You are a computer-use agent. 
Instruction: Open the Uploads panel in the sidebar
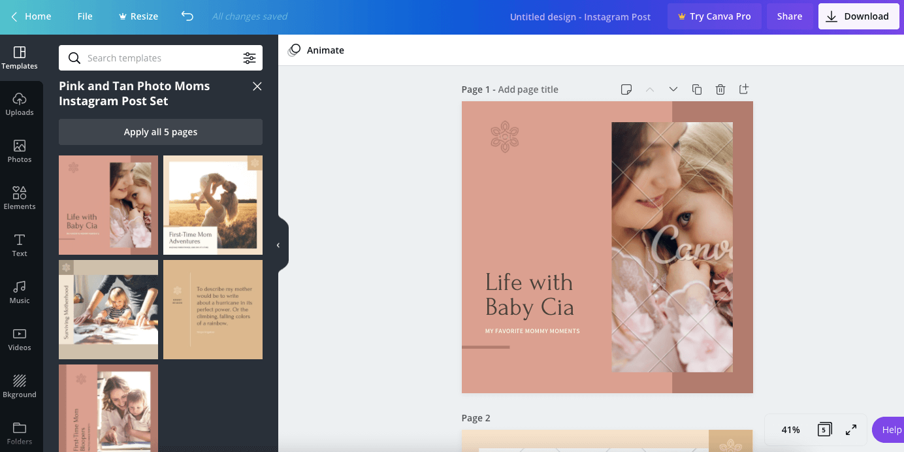pos(20,105)
